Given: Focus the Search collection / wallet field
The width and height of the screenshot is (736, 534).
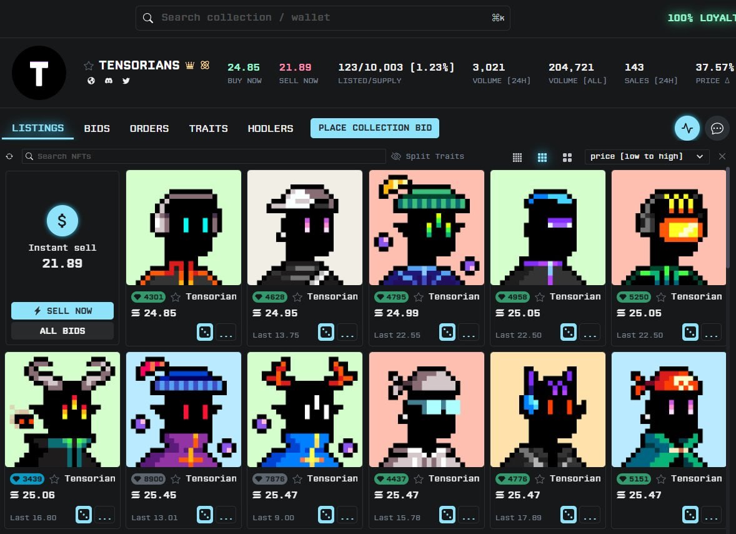Looking at the screenshot, I should pyautogui.click(x=323, y=18).
